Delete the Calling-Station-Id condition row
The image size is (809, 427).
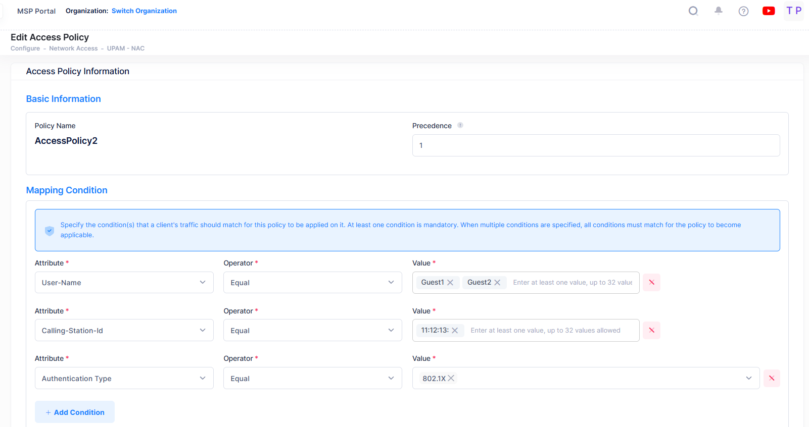point(651,330)
